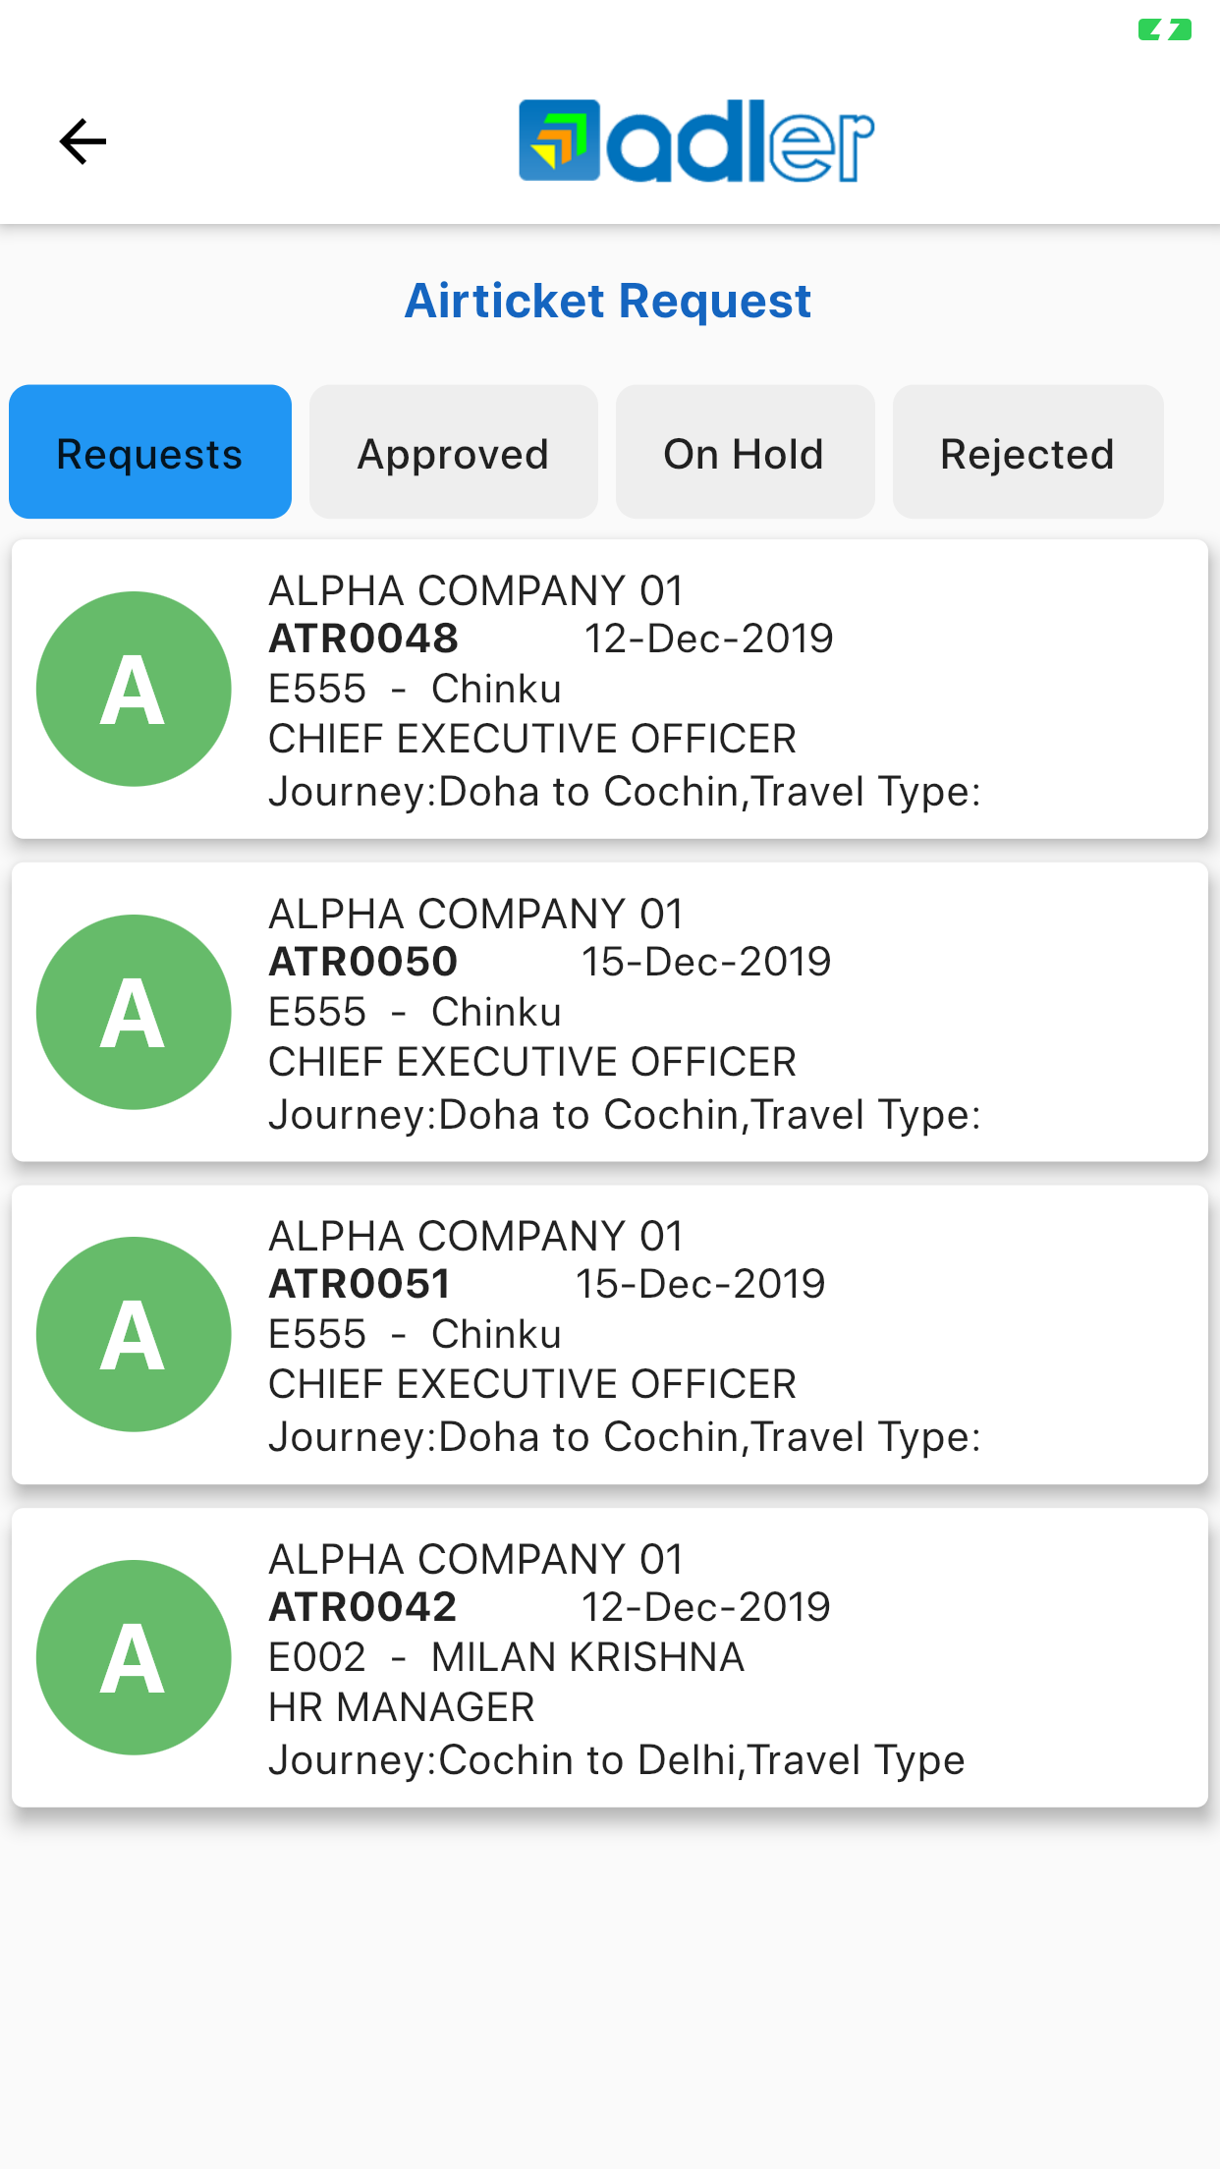The height and width of the screenshot is (2169, 1220).
Task: Tap the green avatar for ATR0048
Action: [134, 689]
